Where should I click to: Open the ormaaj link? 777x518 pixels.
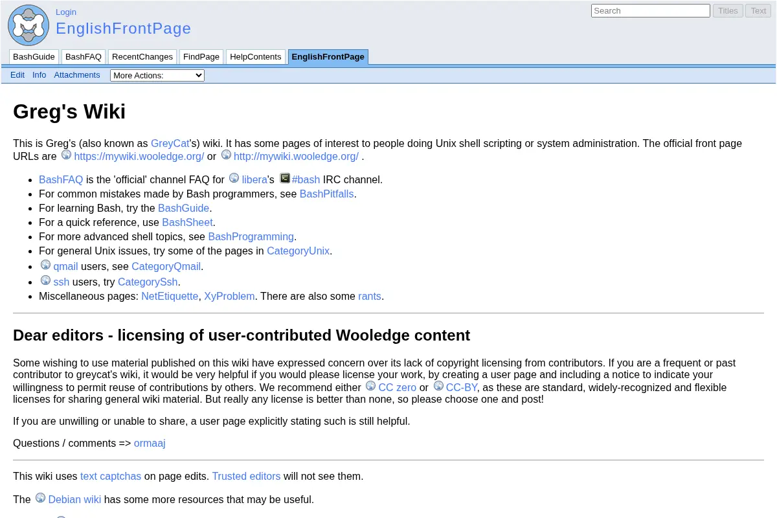(150, 444)
